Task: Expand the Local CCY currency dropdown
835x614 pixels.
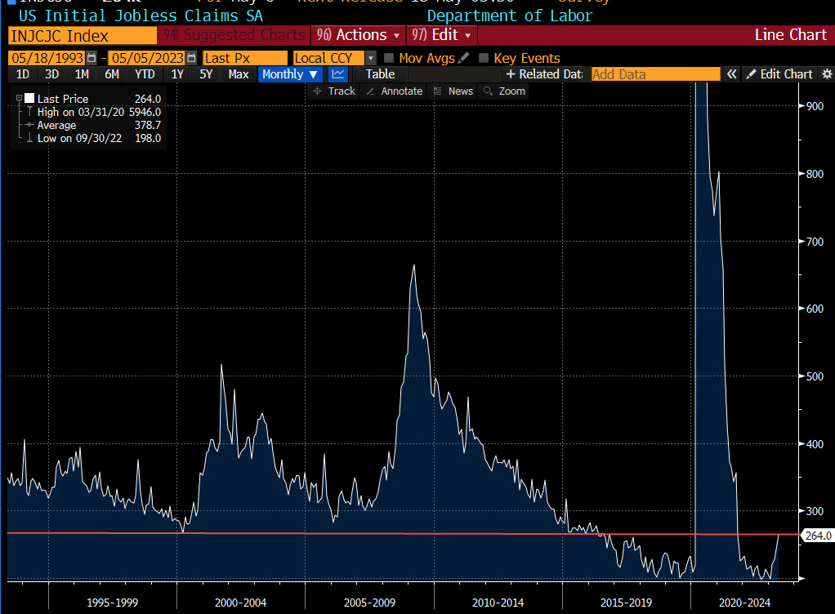Action: point(370,58)
